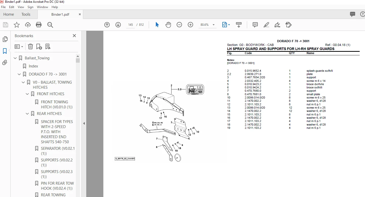Click the Zoom out minus icon
The height and width of the screenshot is (197, 365).
pyautogui.click(x=179, y=25)
